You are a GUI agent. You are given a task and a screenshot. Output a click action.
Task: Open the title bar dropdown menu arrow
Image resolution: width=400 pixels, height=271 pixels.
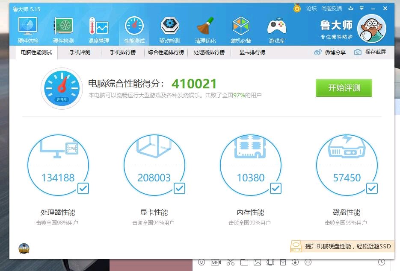coord(362,8)
